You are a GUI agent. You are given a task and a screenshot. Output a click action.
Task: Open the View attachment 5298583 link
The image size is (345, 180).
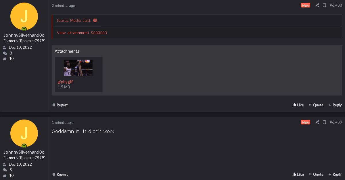[82, 33]
